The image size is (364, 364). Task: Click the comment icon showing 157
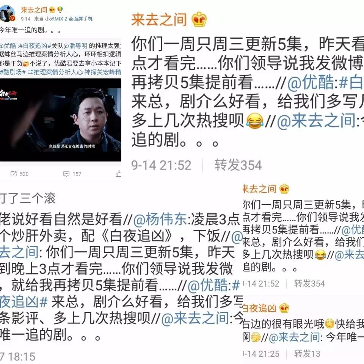(66, 174)
